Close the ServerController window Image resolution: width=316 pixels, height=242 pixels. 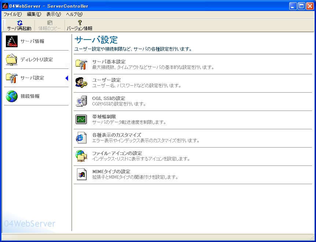[310, 6]
